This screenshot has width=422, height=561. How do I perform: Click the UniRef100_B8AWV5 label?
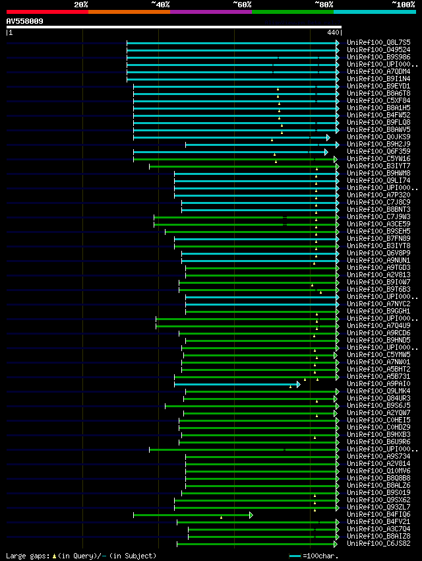[378, 129]
